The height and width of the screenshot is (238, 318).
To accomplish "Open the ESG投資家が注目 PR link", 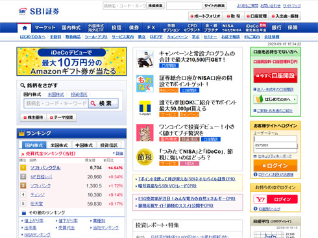I will (187, 198).
